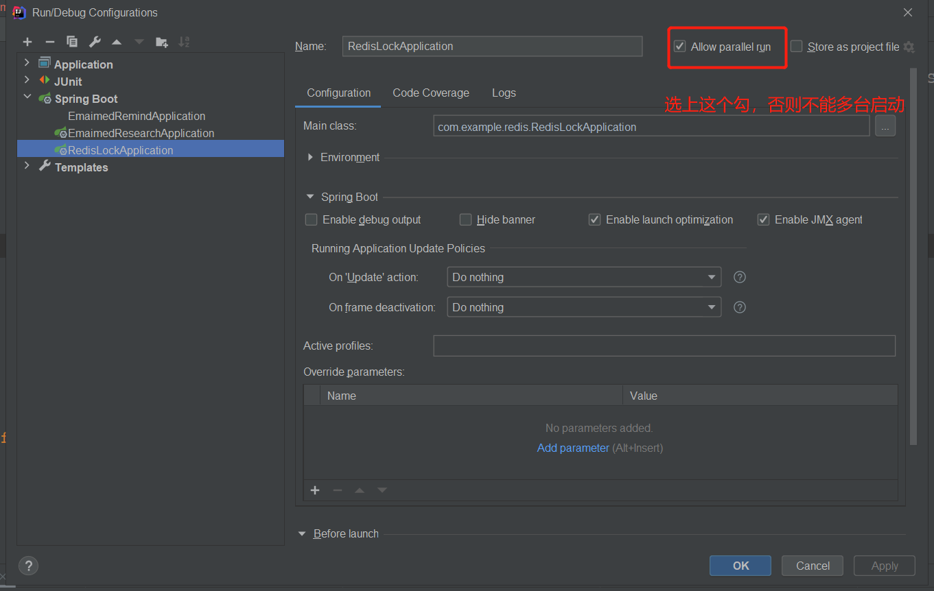Click the Cancel button
The image size is (934, 591).
pyautogui.click(x=813, y=566)
